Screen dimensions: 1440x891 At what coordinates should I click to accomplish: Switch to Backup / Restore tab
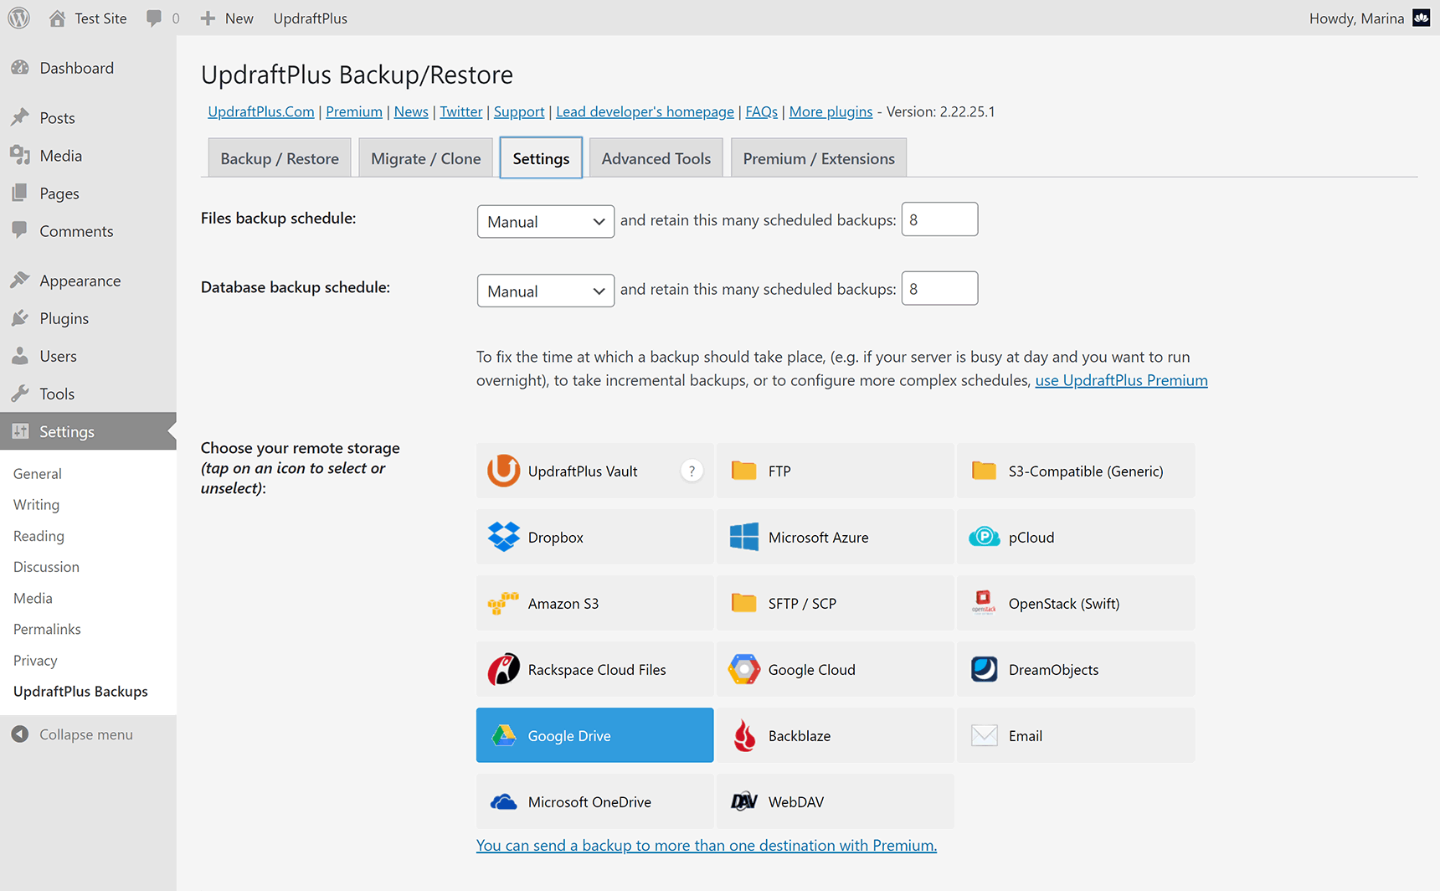pos(280,158)
